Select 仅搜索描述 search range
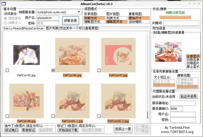The image size is (203, 137). [x=187, y=83]
